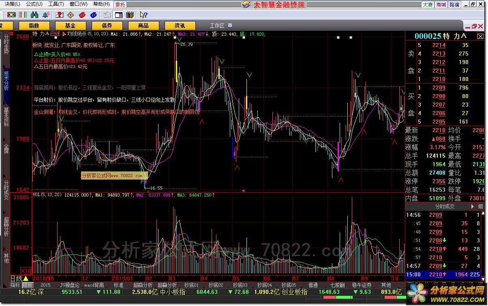The image size is (488, 306).
Task: Select the 七股翻 template tab
Action: tap(337, 285)
